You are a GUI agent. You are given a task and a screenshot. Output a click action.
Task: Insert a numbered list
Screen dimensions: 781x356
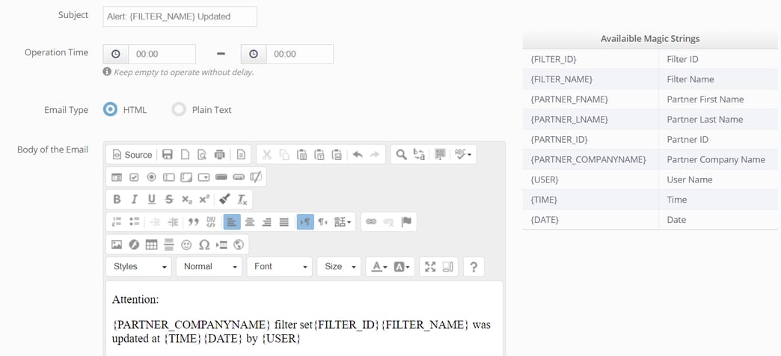pyautogui.click(x=117, y=221)
